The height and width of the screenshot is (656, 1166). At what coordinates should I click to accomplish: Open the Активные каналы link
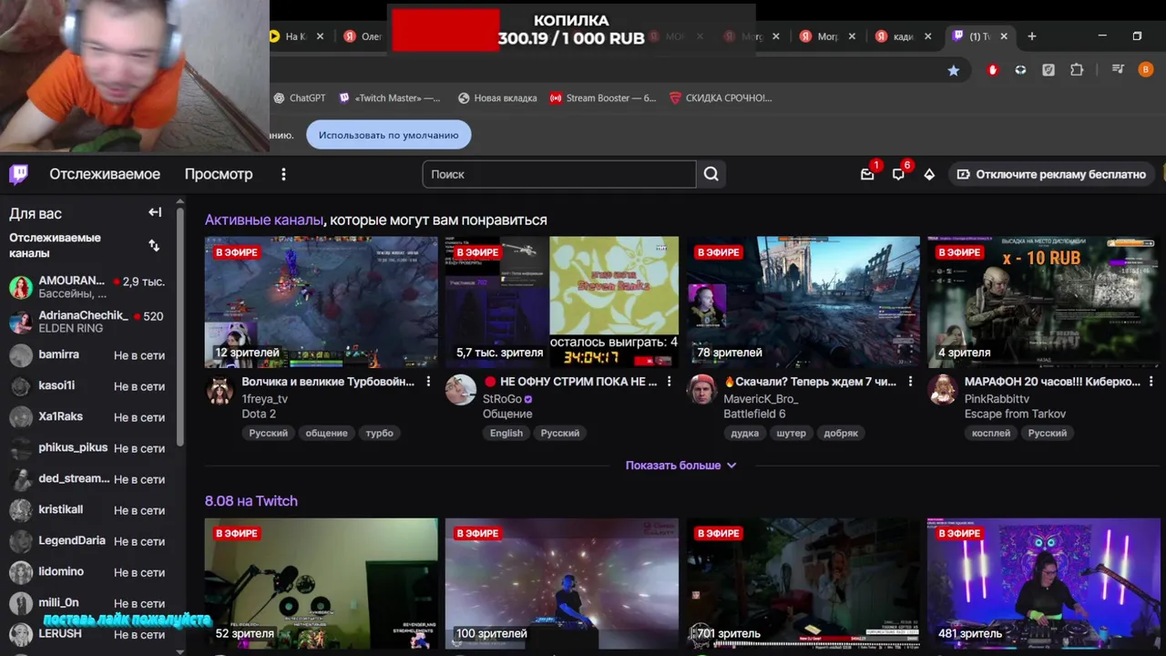pos(264,220)
